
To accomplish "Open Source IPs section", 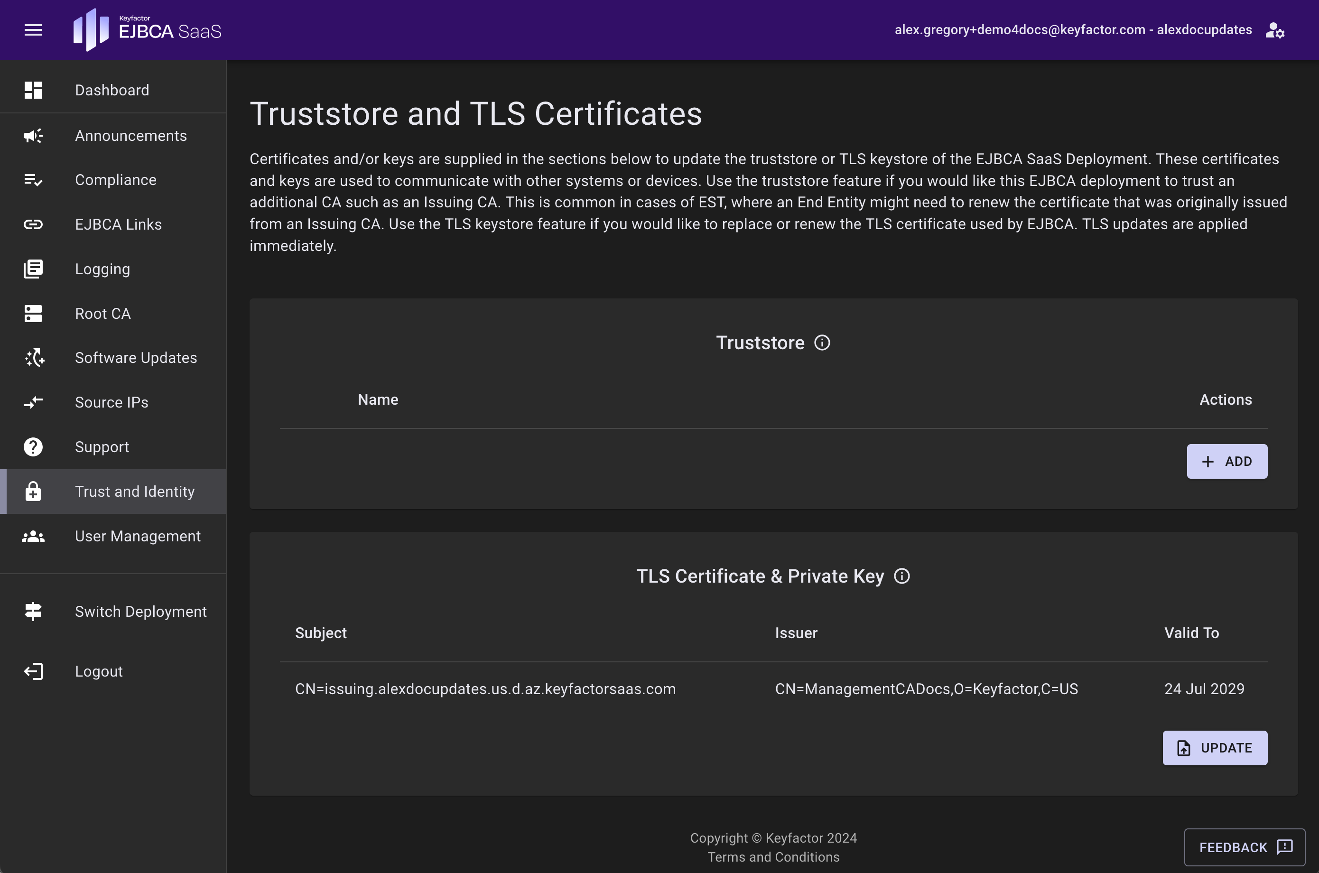I will point(111,402).
